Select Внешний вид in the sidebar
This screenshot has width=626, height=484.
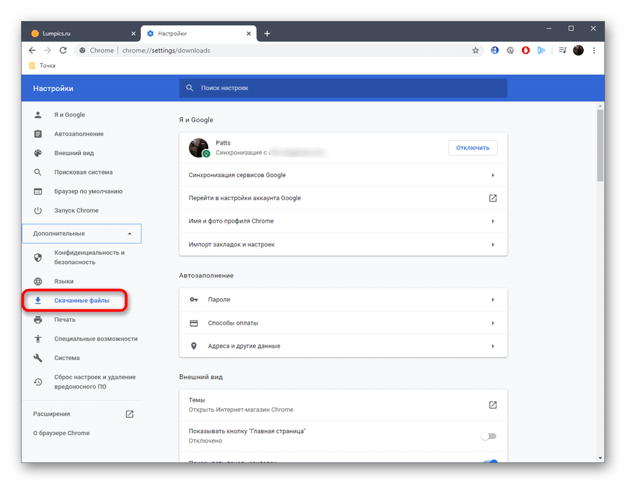[x=74, y=153]
